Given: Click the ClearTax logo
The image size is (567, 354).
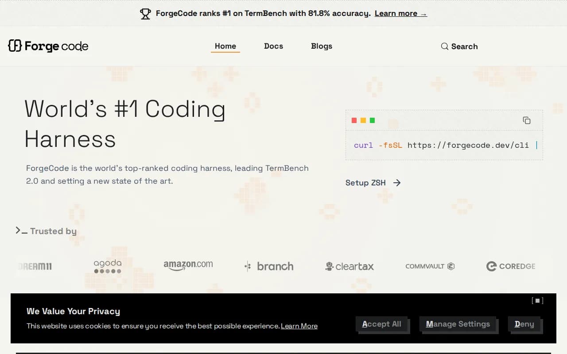Looking at the screenshot, I should pos(350,266).
